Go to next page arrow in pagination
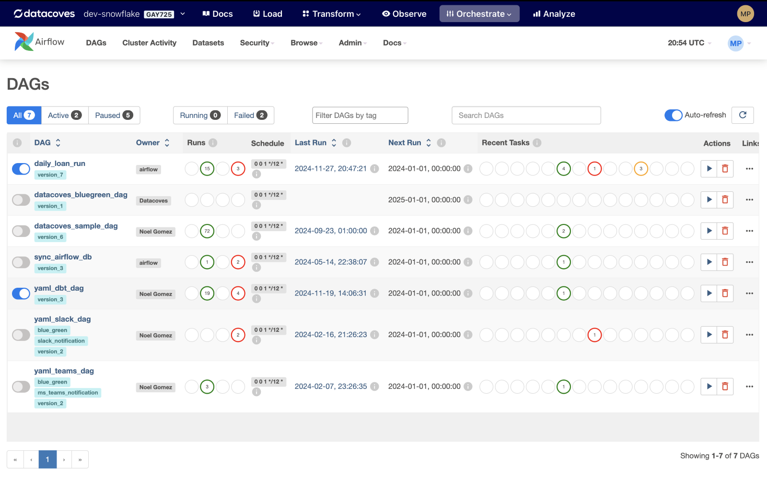767x481 pixels. [x=64, y=459]
